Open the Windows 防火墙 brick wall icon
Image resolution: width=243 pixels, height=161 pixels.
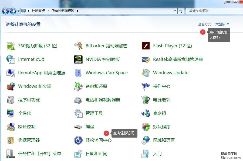(x=11, y=86)
